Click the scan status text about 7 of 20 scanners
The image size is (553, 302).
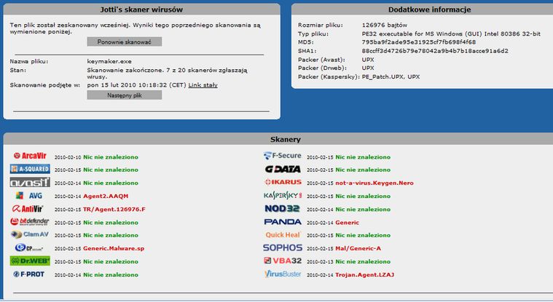[x=167, y=73]
